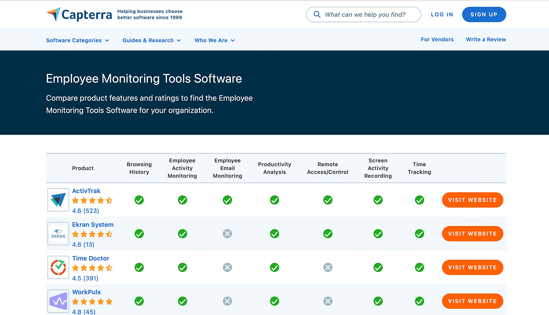Click ActivTrak's Time Tracking checkmark

420,200
